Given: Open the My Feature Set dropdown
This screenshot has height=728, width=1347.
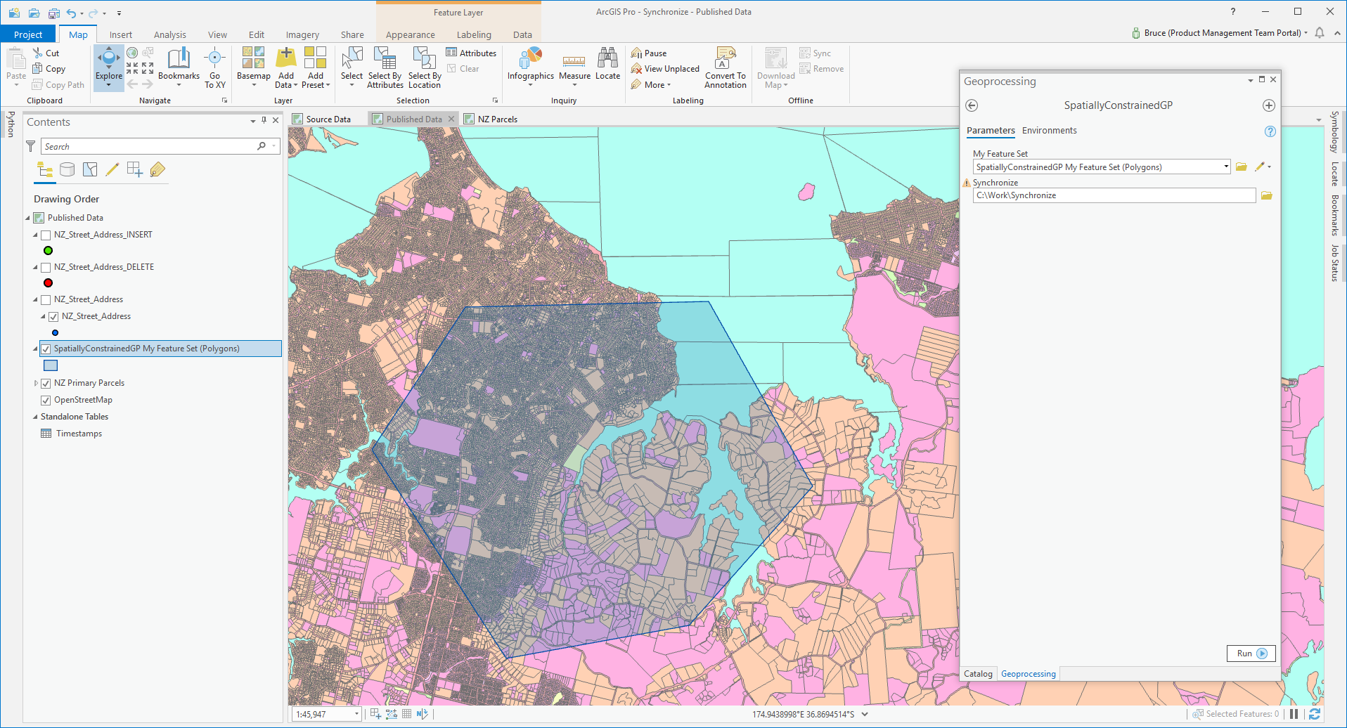Looking at the screenshot, I should coord(1226,167).
